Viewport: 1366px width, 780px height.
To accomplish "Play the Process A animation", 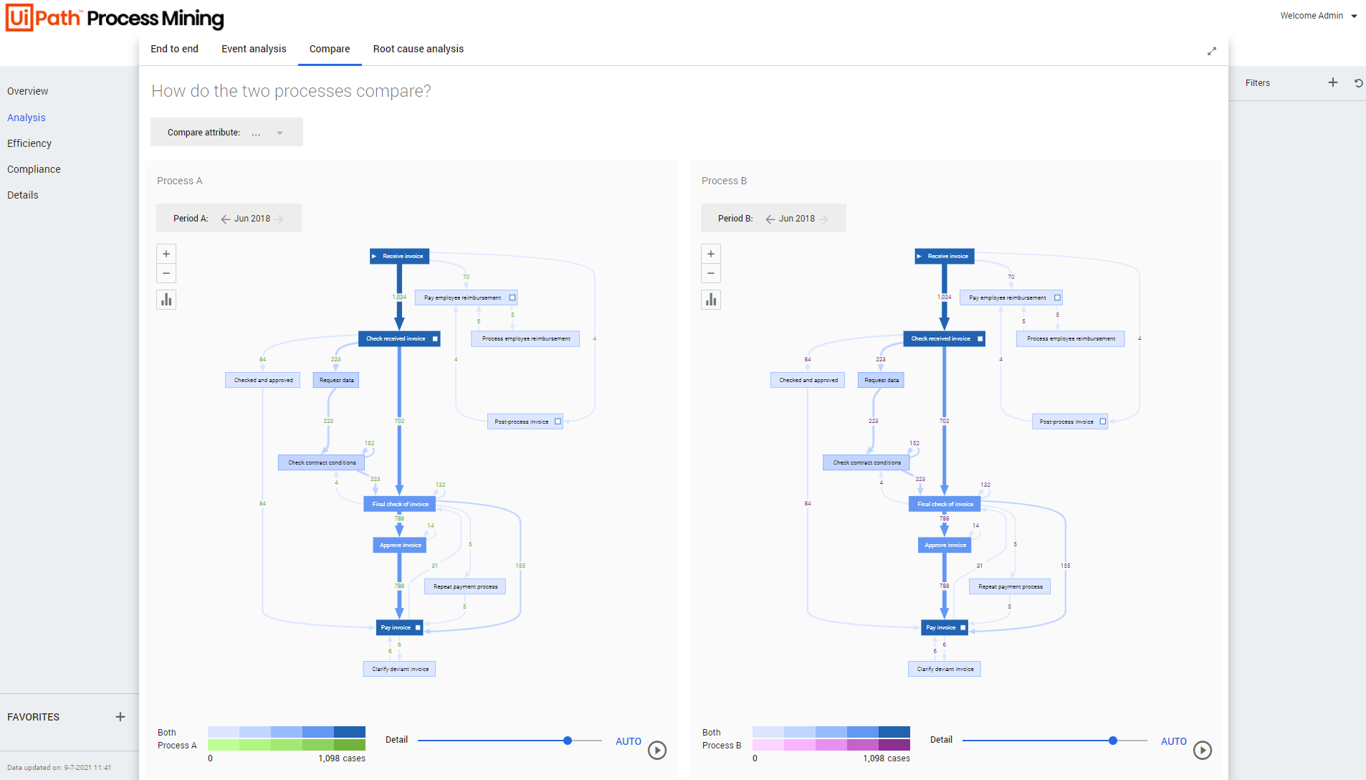I will [657, 750].
